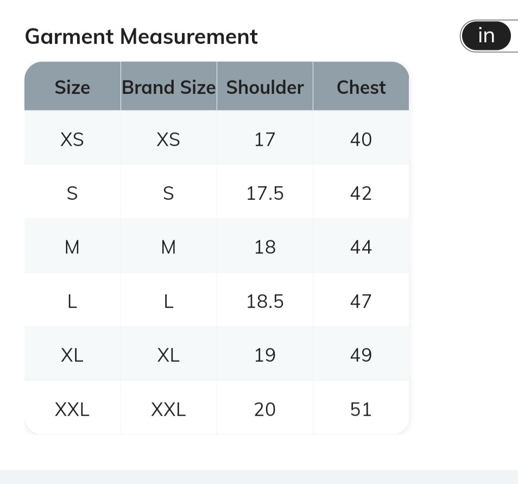Click the Garment Measurement heading
This screenshot has height=484, width=518.
pyautogui.click(x=141, y=36)
